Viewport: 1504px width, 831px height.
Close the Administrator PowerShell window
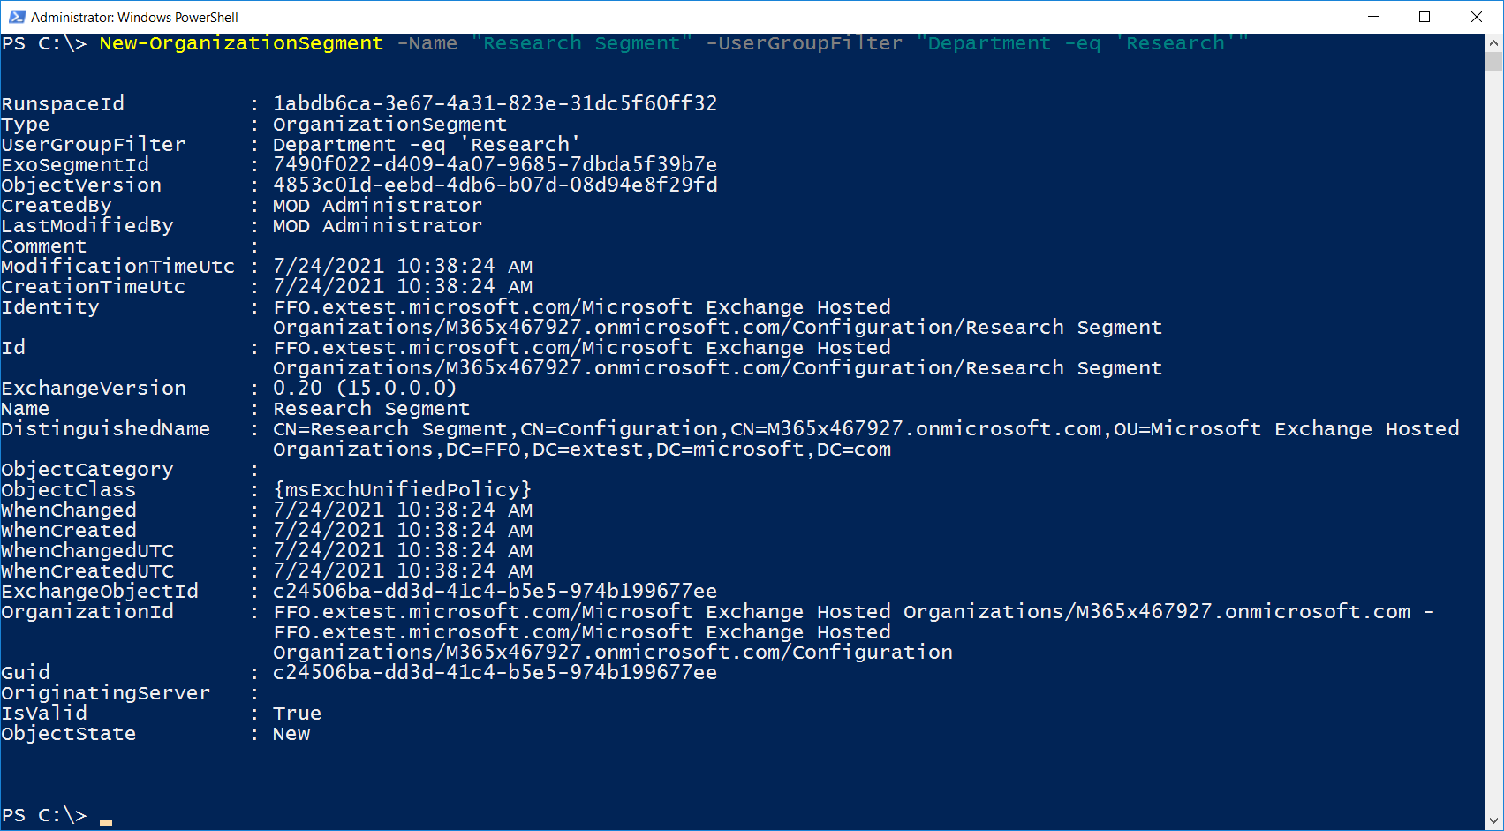coord(1476,17)
